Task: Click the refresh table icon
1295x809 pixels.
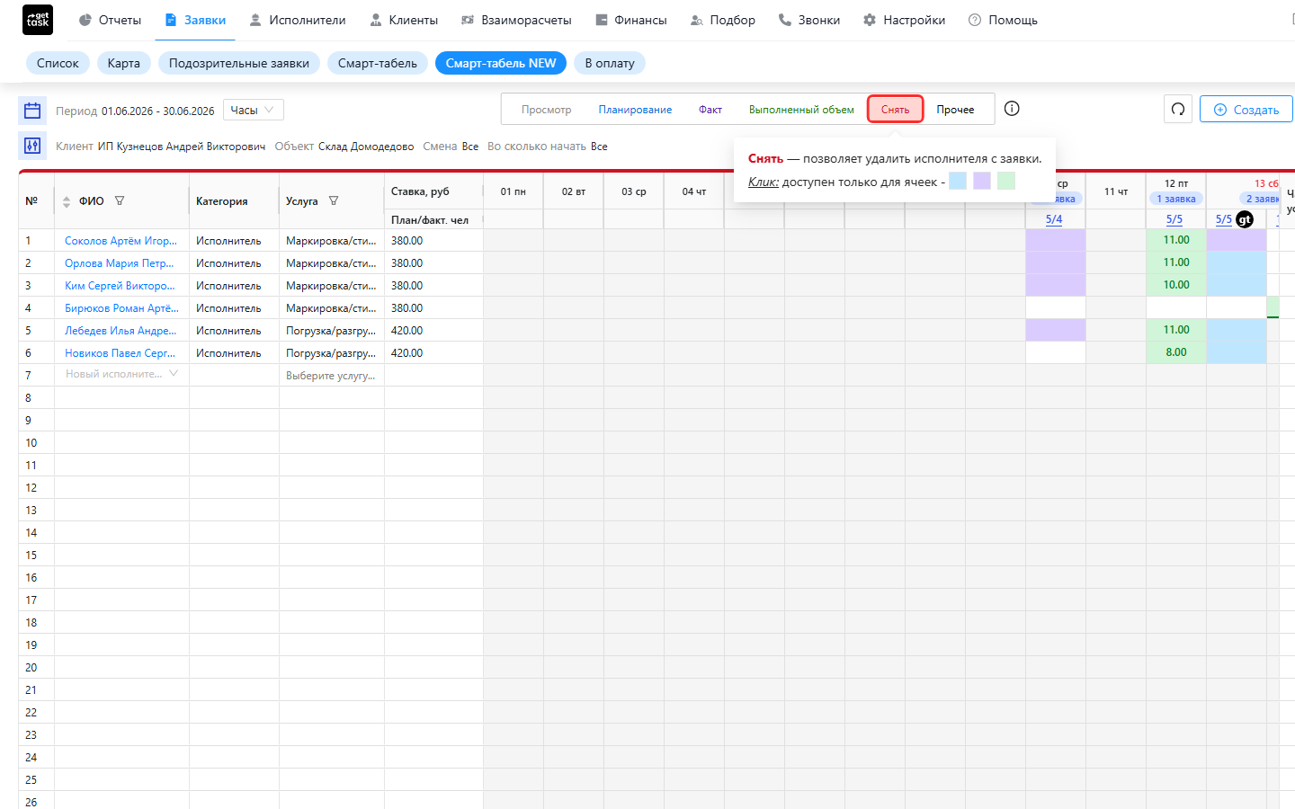Action: click(x=1178, y=110)
